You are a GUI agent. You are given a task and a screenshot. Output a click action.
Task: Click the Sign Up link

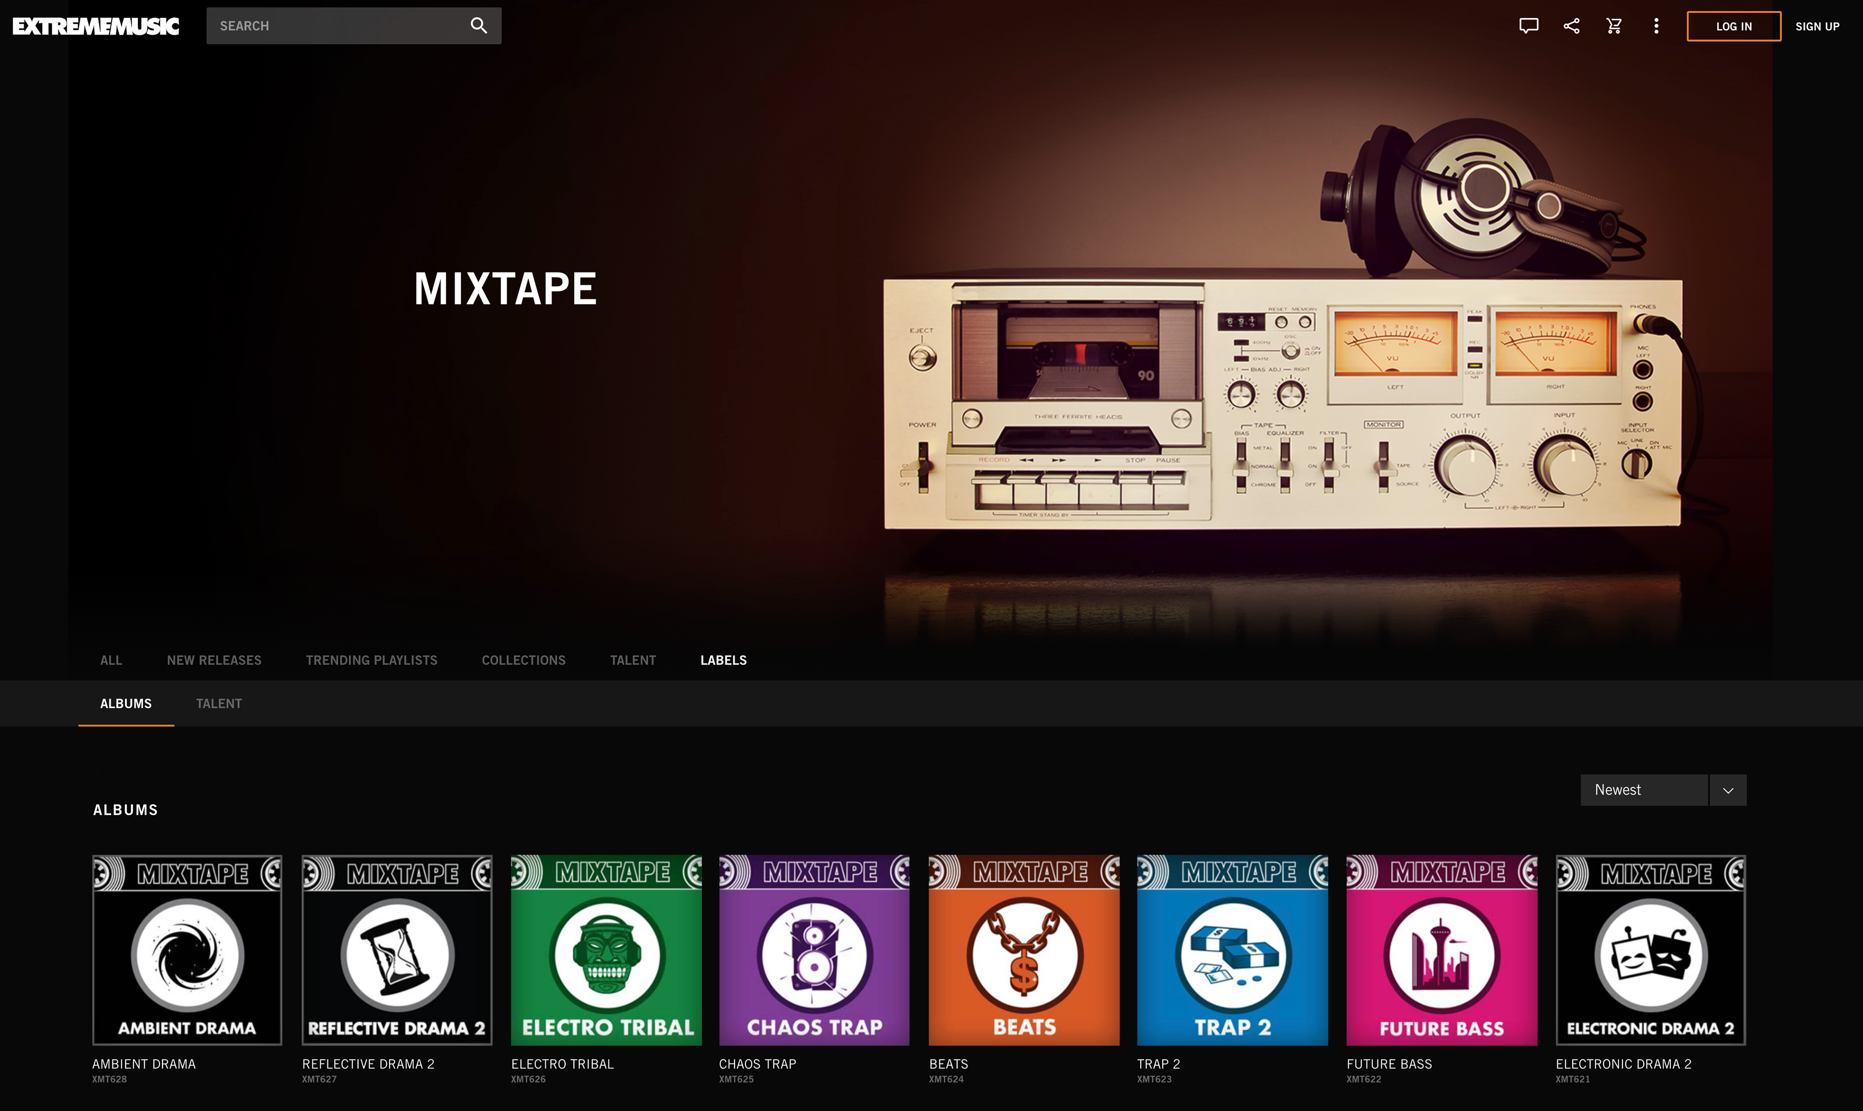pyautogui.click(x=1816, y=26)
